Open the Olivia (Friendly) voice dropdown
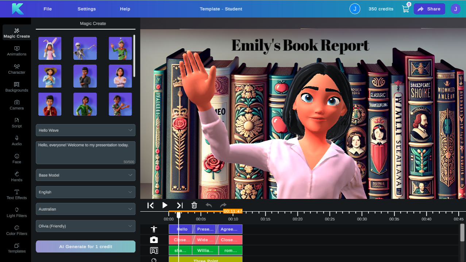Screen dimensions: 466x262 85,226
